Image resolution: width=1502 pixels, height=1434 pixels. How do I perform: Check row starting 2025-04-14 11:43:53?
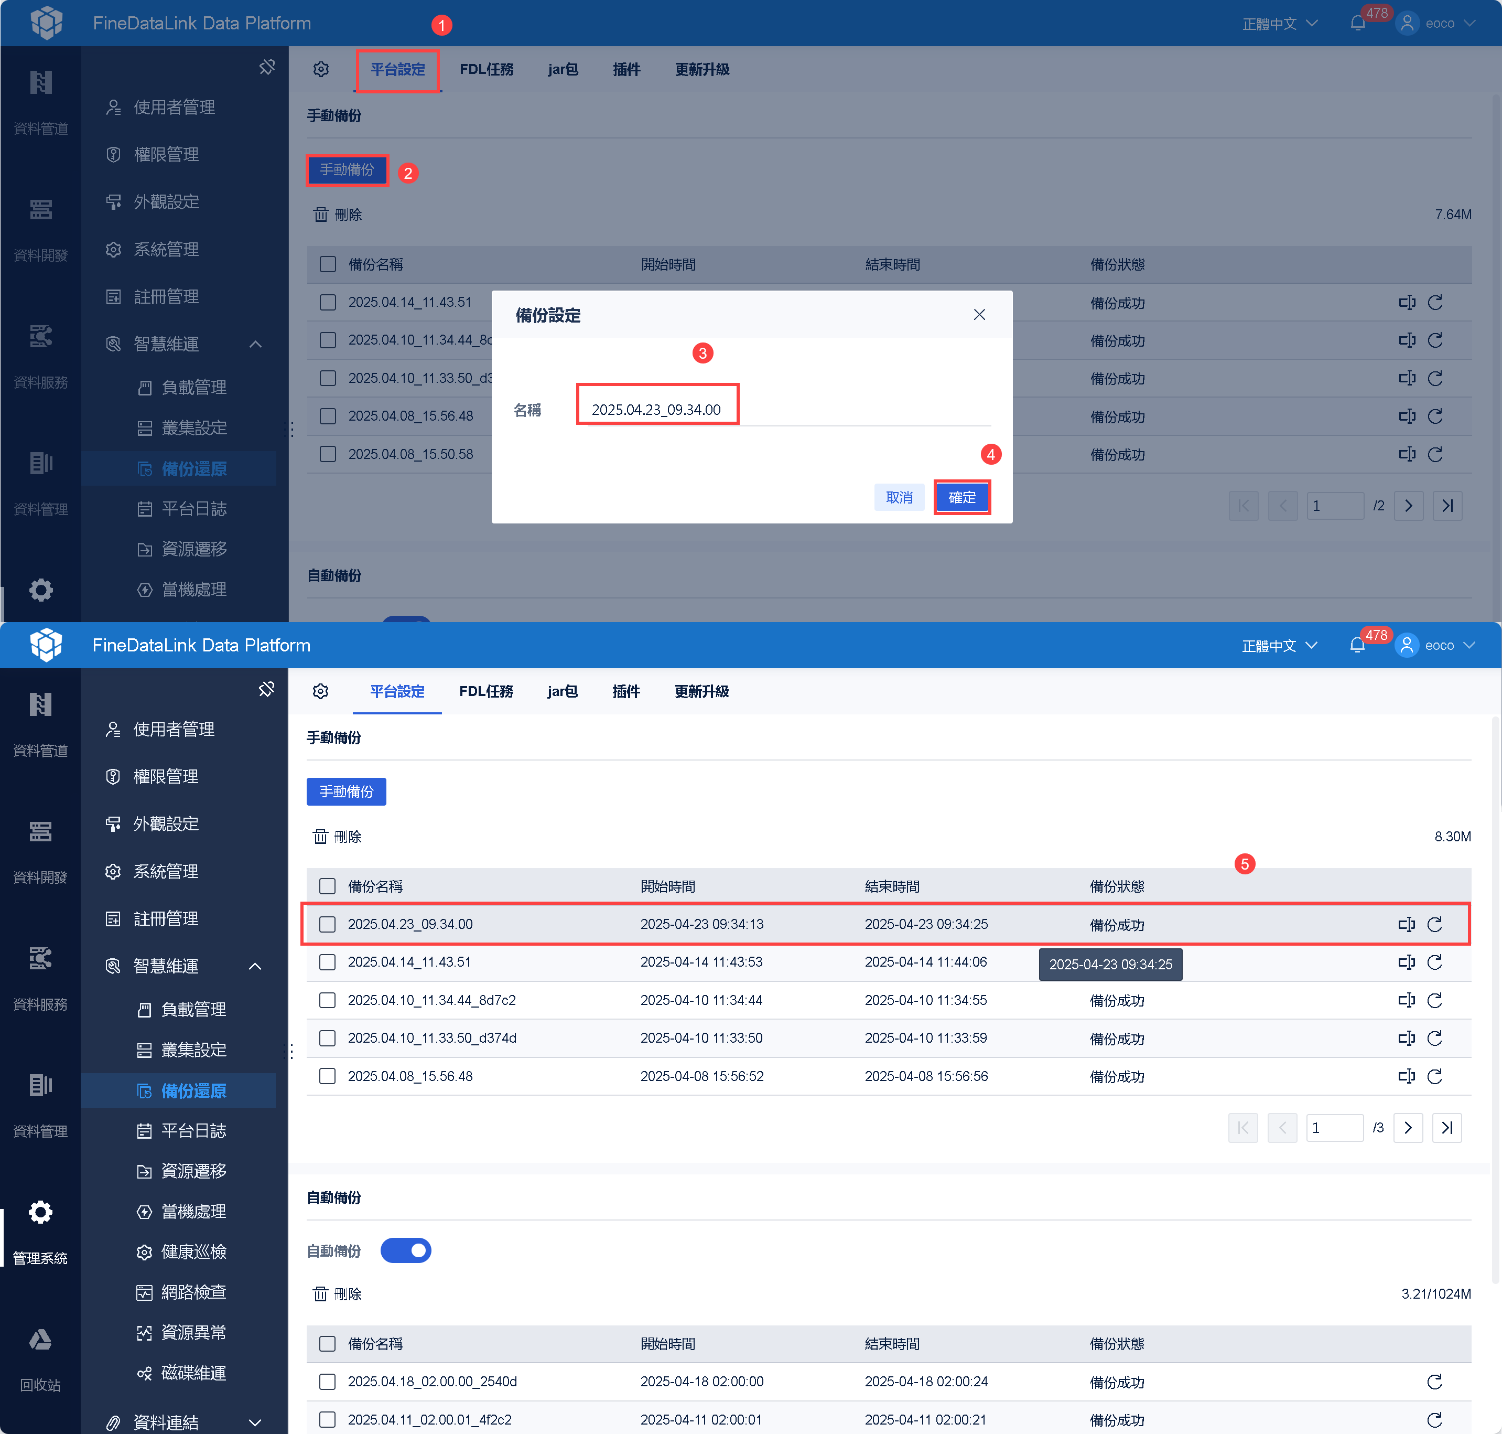click(328, 961)
